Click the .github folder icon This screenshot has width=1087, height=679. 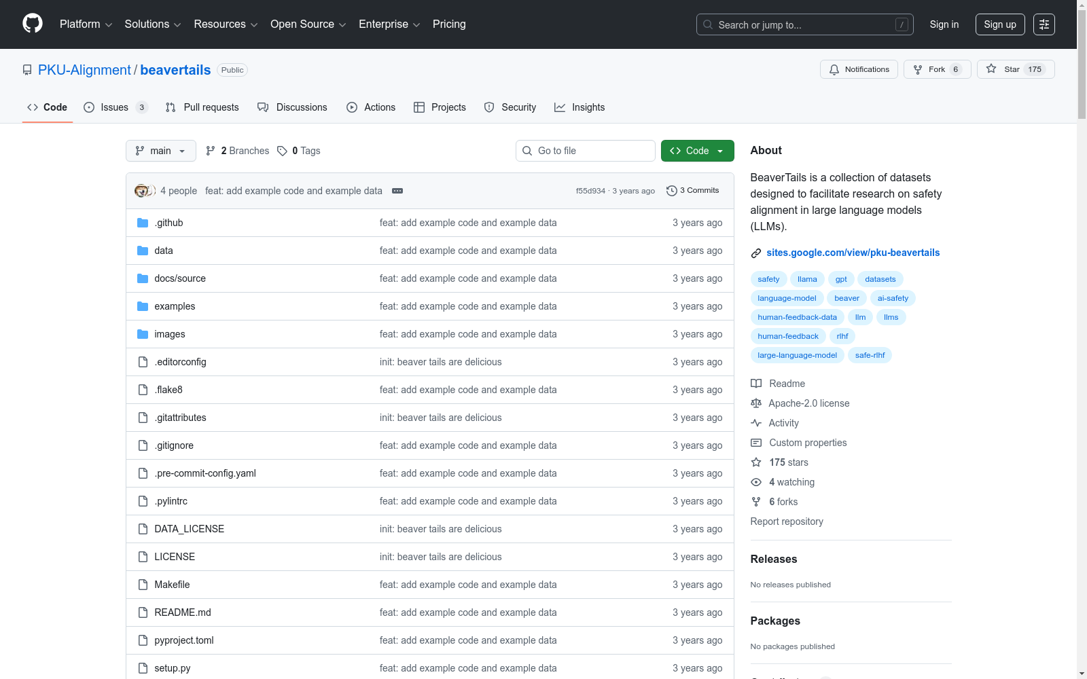pos(143,223)
